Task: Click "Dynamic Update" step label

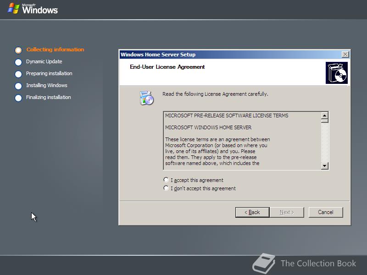Action: (x=44, y=61)
